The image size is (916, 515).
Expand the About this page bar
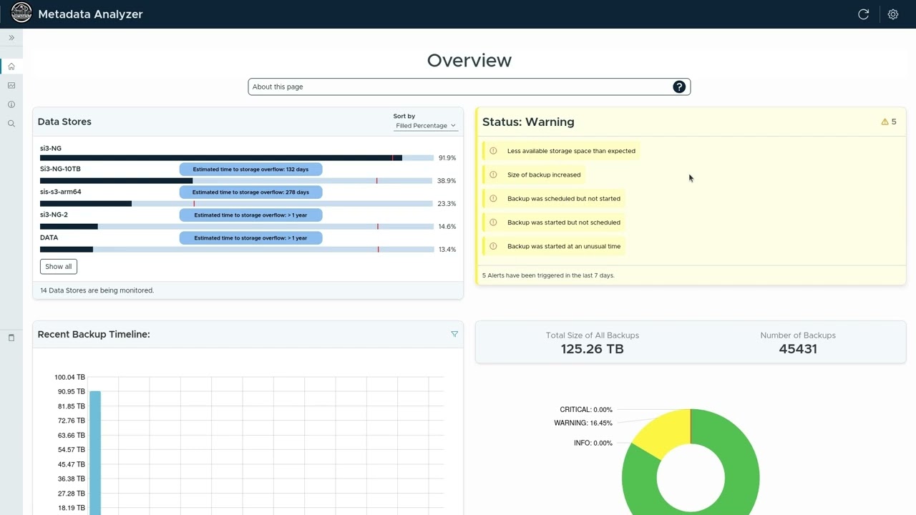coord(469,87)
